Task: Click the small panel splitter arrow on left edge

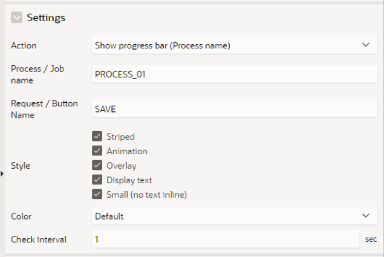Action: pos(2,174)
